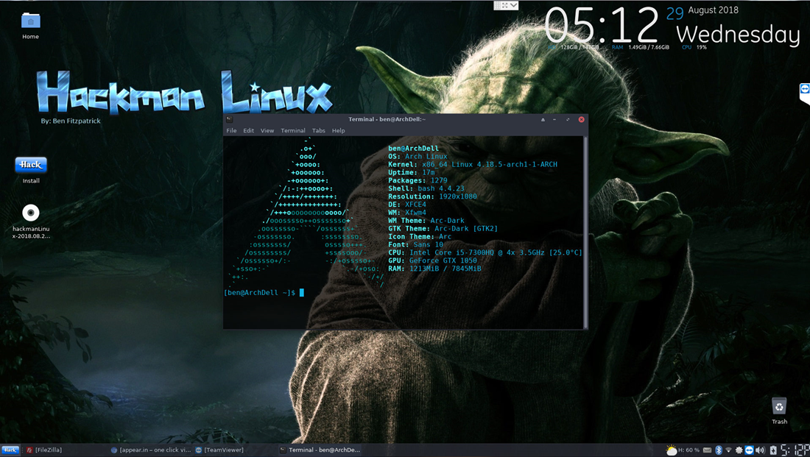Click the fullscreen arrows icon in top toolbar

tap(505, 5)
